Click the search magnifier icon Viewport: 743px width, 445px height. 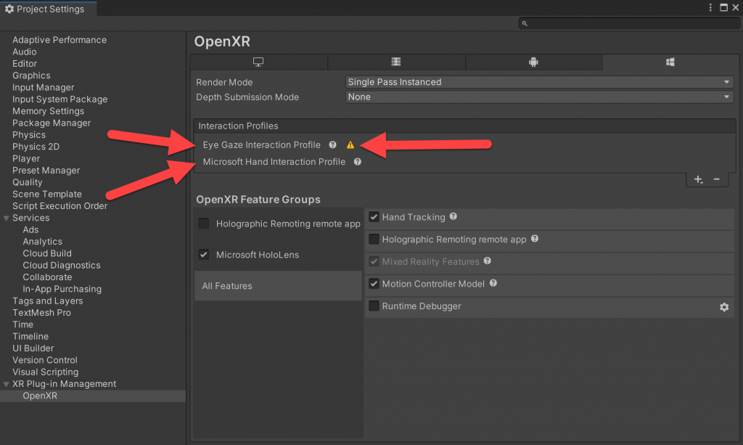(525, 23)
